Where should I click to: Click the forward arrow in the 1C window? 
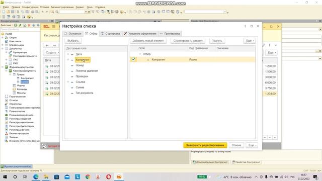click(x=54, y=45)
